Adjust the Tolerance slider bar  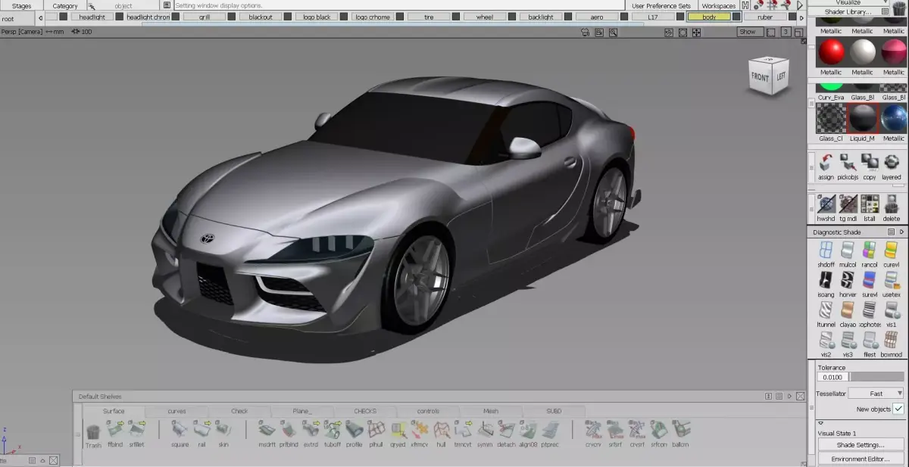(x=877, y=376)
